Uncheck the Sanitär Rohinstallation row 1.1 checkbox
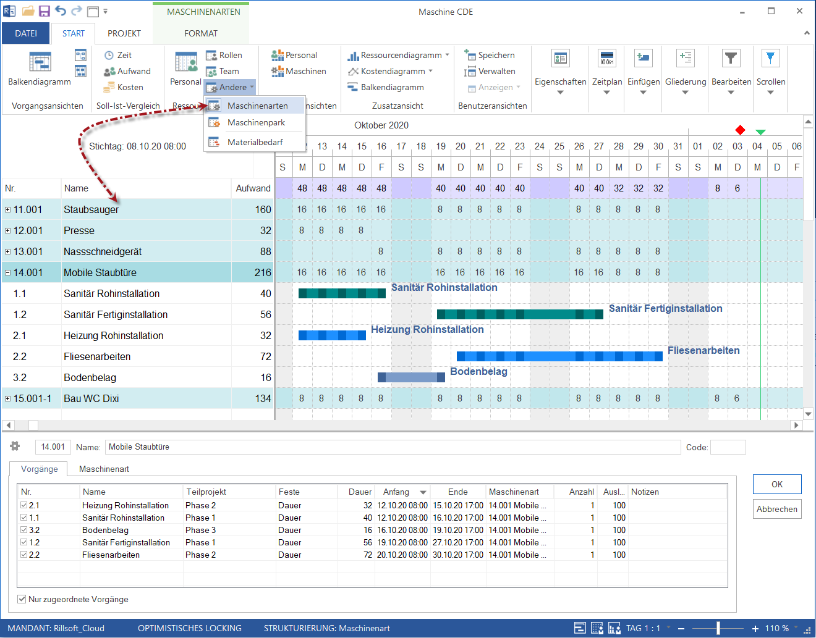The width and height of the screenshot is (816, 638). click(24, 518)
